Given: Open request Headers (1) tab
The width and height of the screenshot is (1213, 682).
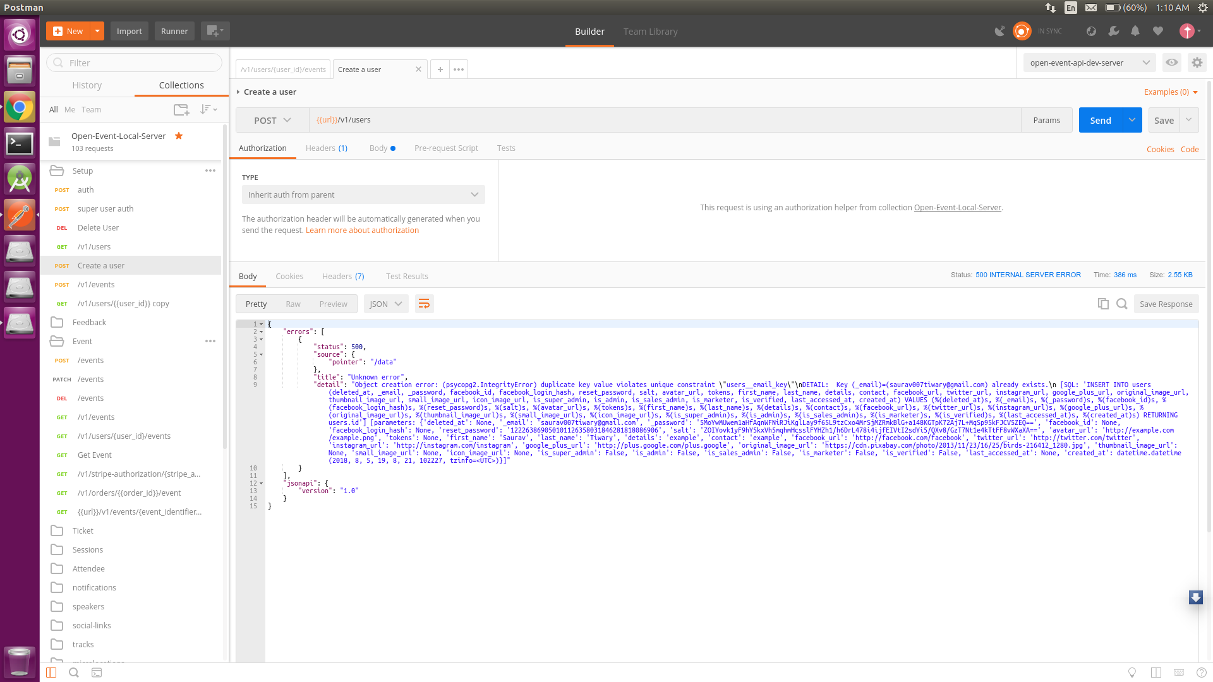Looking at the screenshot, I should [327, 148].
